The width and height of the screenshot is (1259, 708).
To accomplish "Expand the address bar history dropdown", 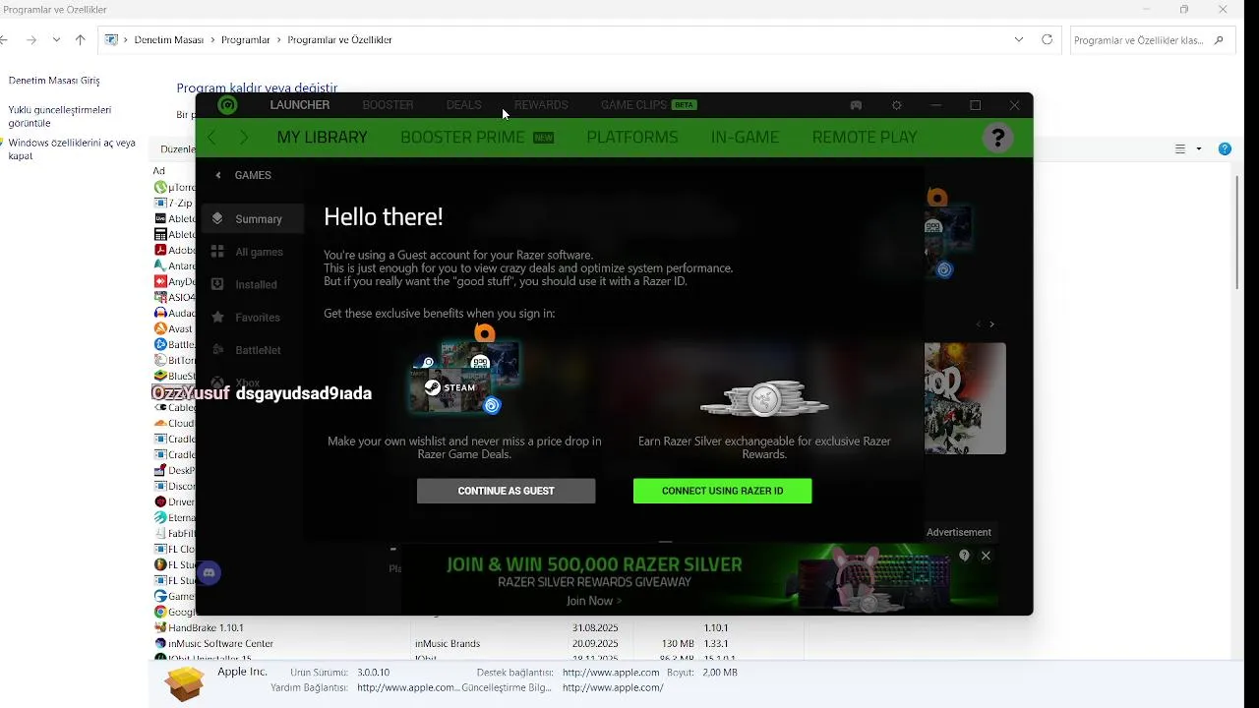I will (1019, 40).
